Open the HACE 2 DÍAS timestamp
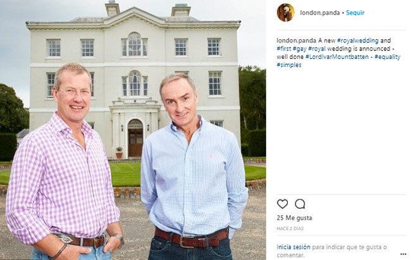Screen dimensions: 411x260 tap(290, 228)
